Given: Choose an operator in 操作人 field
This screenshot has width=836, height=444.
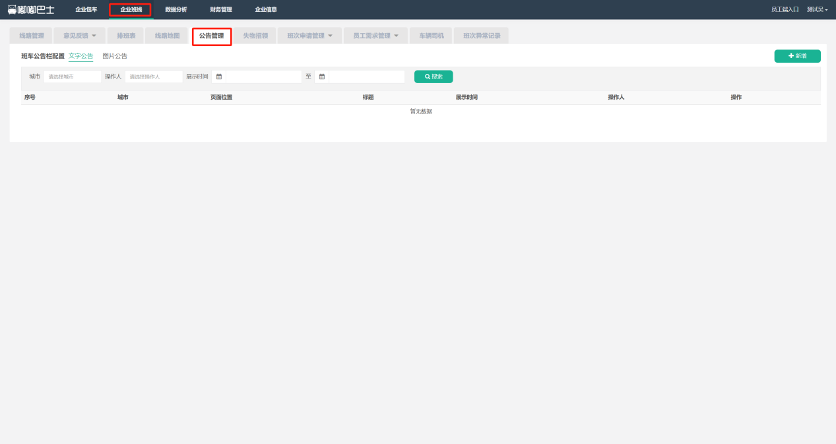Looking at the screenshot, I should point(154,77).
